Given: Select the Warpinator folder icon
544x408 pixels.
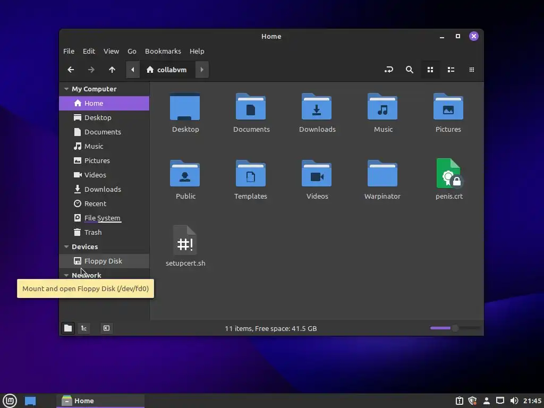Looking at the screenshot, I should tap(382, 174).
